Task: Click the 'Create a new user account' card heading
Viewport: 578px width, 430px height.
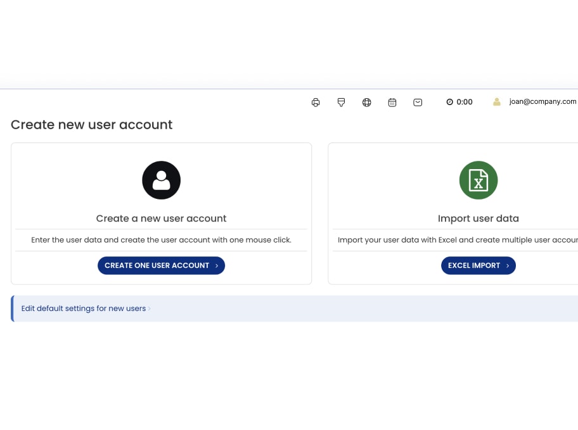Action: [x=161, y=218]
